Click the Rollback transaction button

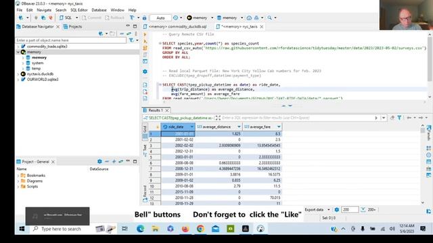[x=114, y=18]
